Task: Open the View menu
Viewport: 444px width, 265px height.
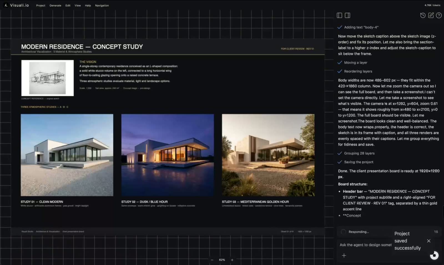Action: pyautogui.click(x=78, y=6)
